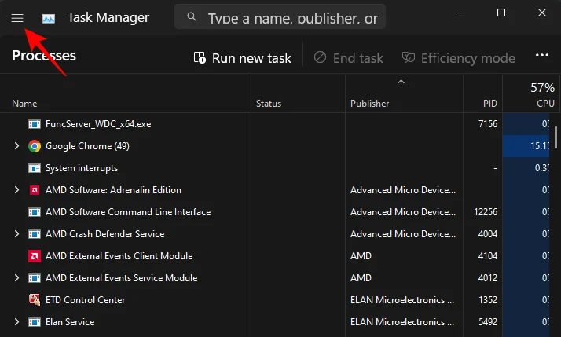Click the Efficiency mode button
The height and width of the screenshot is (337, 561).
(x=459, y=58)
